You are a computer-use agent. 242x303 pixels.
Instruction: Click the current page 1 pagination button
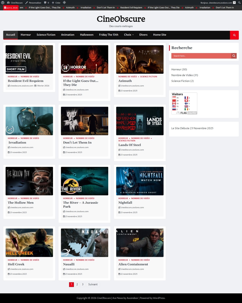pos(71,285)
